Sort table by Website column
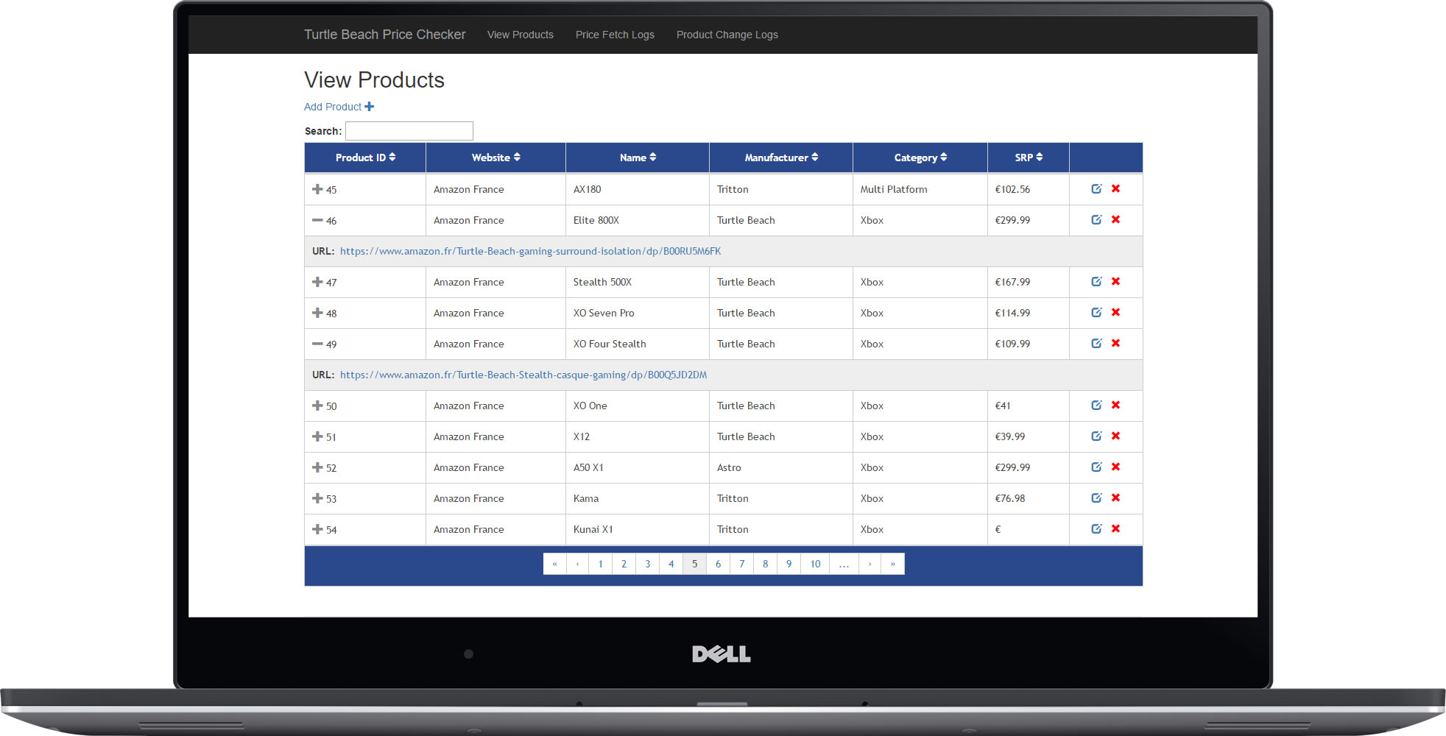The height and width of the screenshot is (736, 1446). pyautogui.click(x=495, y=158)
